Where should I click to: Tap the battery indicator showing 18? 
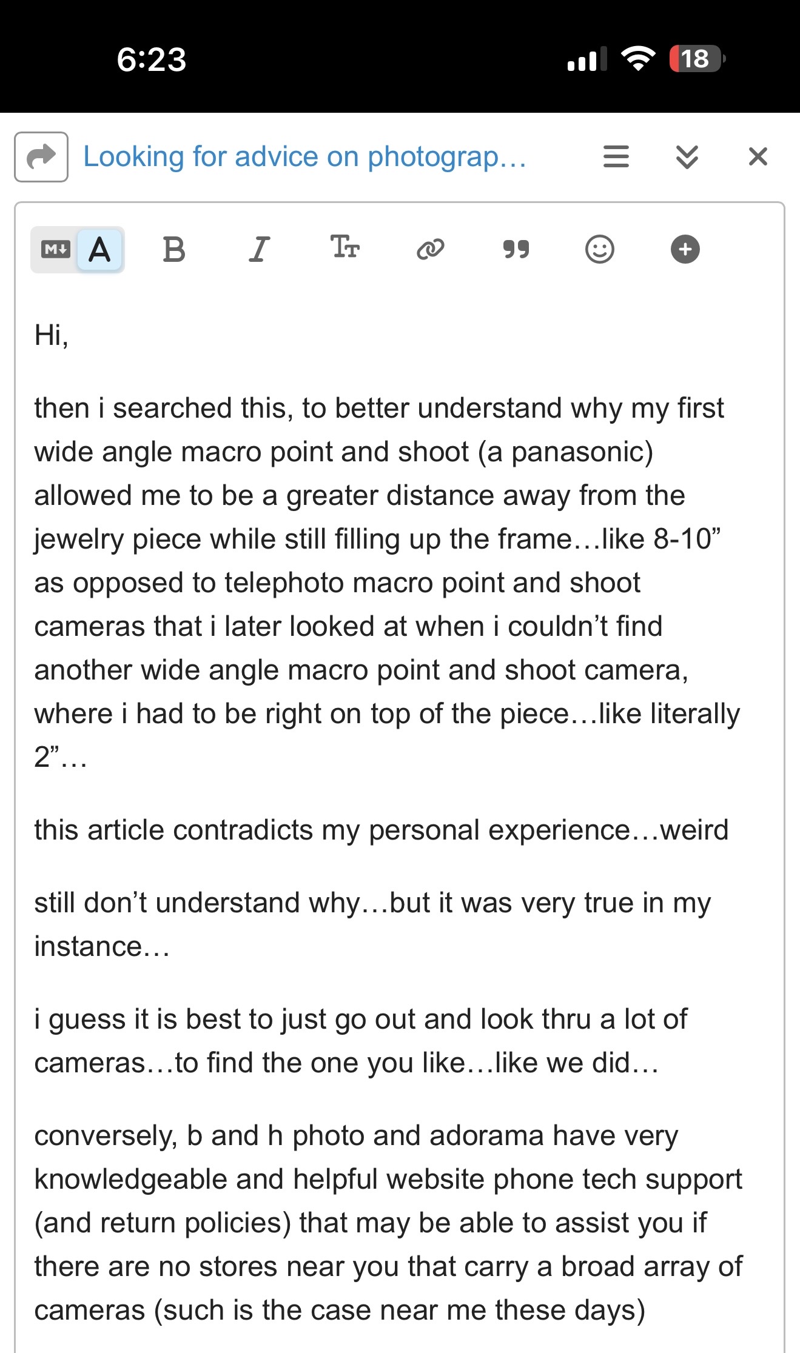coord(696,59)
